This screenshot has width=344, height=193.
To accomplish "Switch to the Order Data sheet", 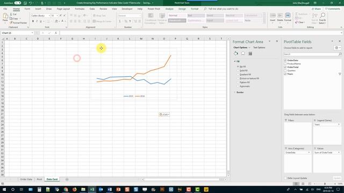I will [x=26, y=179].
